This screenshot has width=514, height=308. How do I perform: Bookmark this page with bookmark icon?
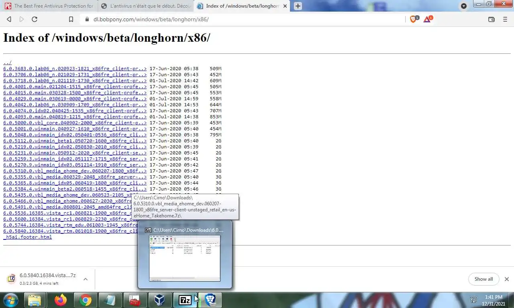coord(71,19)
